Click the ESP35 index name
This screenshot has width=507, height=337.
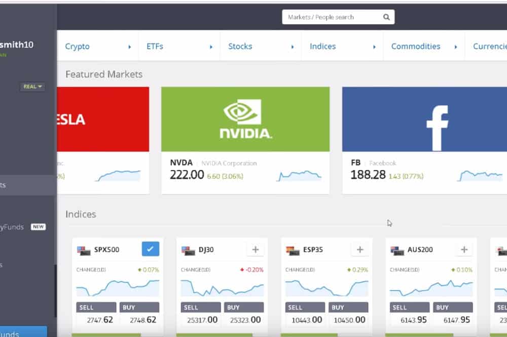coord(313,249)
